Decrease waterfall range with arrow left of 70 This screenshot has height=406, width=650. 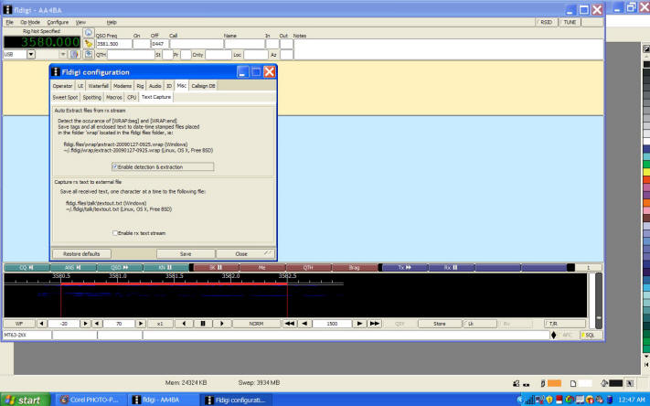pos(97,324)
